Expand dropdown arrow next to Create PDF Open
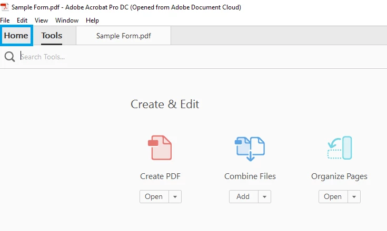The image size is (387, 231). (175, 196)
